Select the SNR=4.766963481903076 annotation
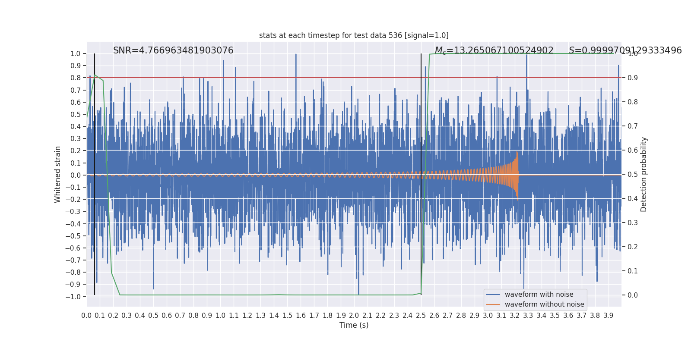The width and height of the screenshot is (691, 345). pos(173,50)
